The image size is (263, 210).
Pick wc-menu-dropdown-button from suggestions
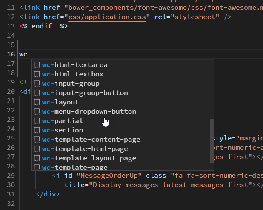tap(121, 112)
